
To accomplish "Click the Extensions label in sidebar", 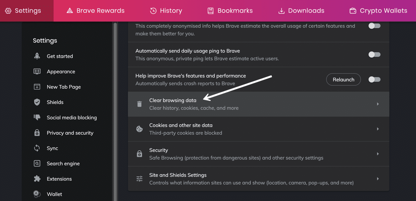I will [x=59, y=179].
